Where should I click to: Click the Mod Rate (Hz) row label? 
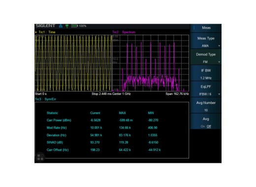(57, 127)
